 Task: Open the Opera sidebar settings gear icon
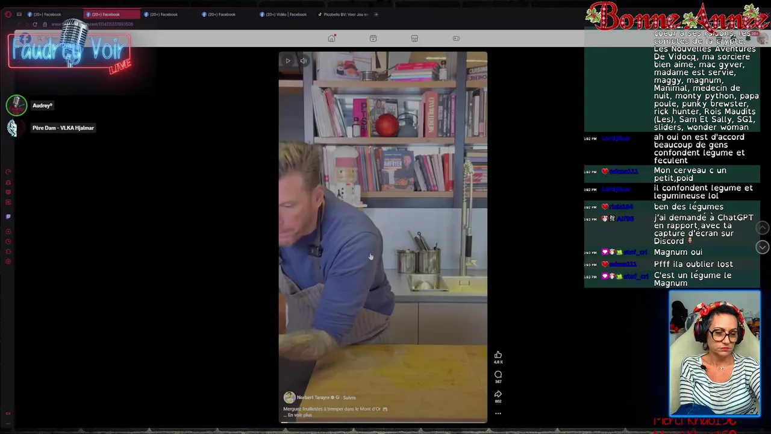coord(8,262)
